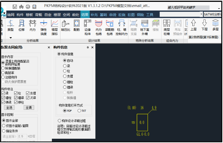
Task: Open 吊车预组合 crane combination
Action: (178, 28)
